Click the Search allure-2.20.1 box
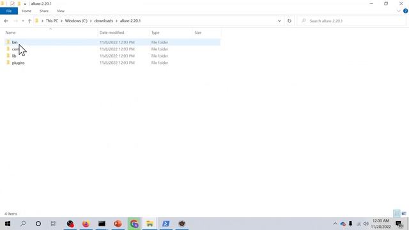Screen dimensions: 409x230 point(352,21)
